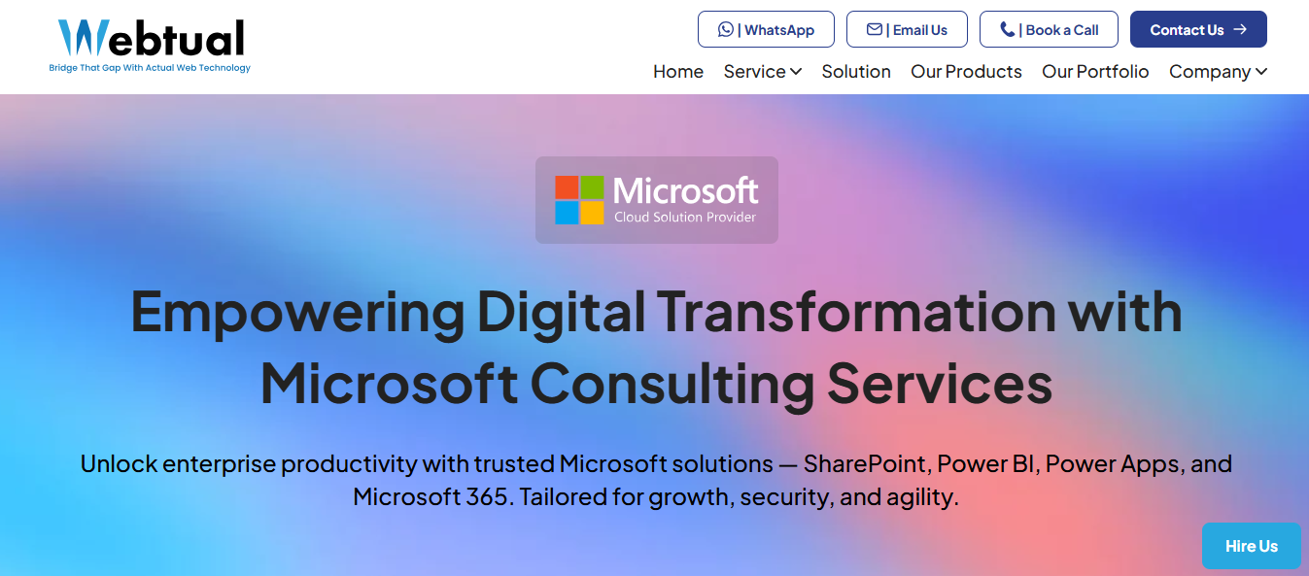The width and height of the screenshot is (1309, 576).
Task: Click the Webtual logo
Action: (x=151, y=39)
